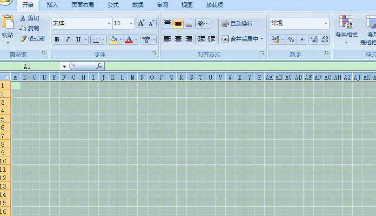Align cell text right
376x216 pixels.
(189, 39)
